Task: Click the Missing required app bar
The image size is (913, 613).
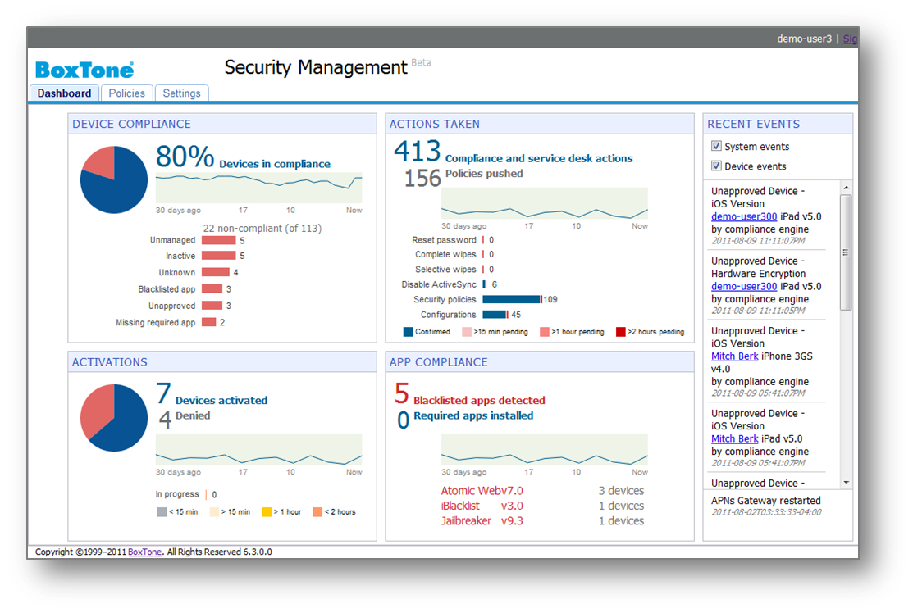Action: point(209,322)
